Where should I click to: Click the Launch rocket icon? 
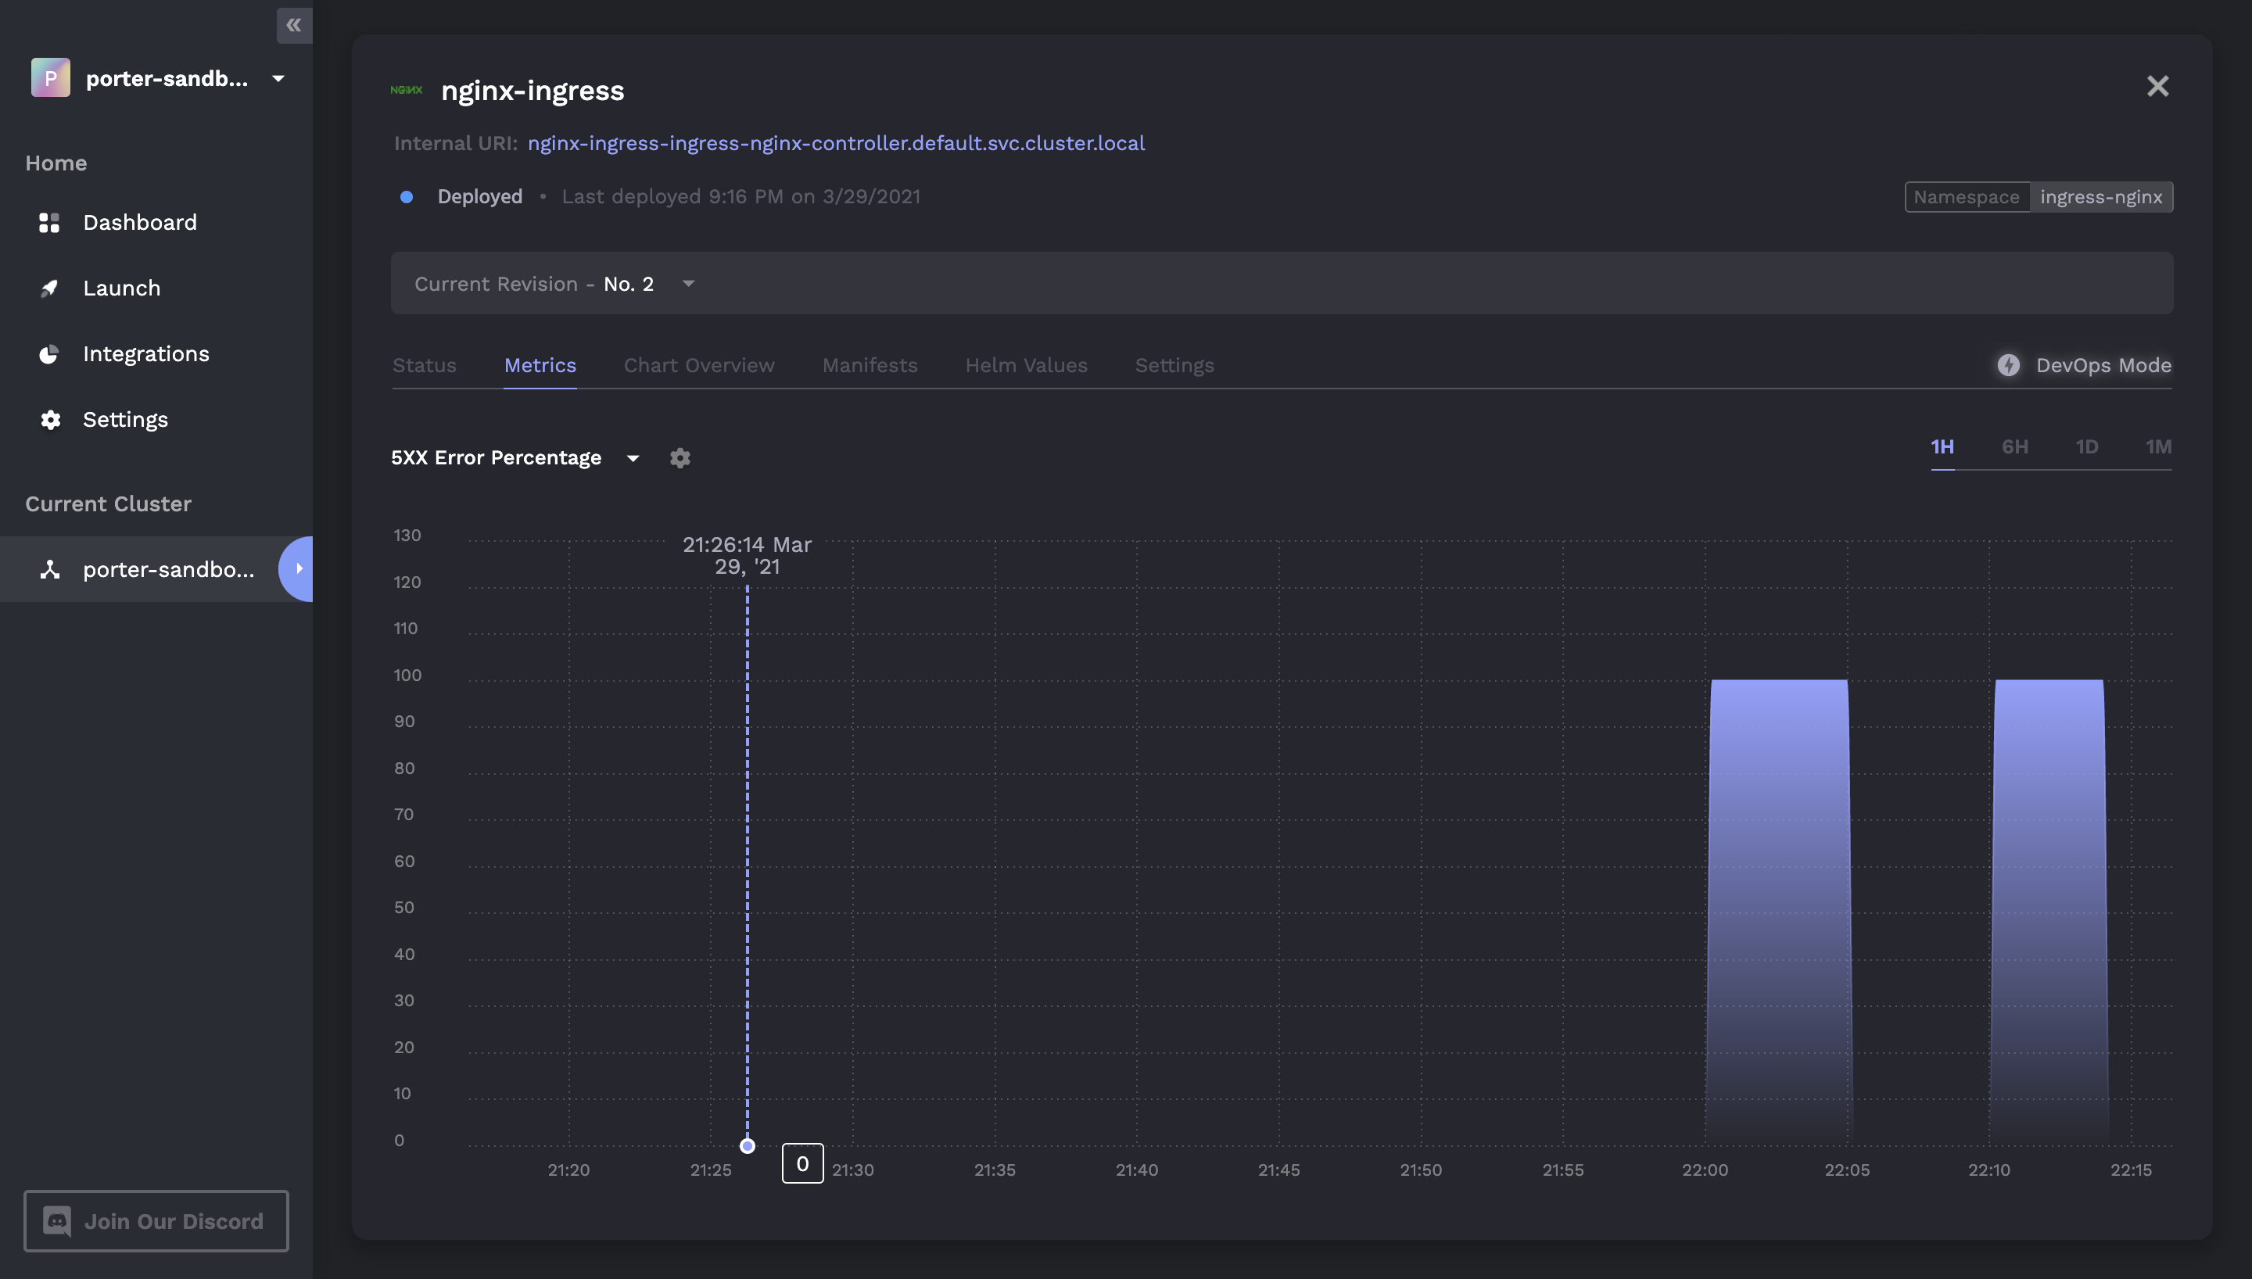pyautogui.click(x=49, y=288)
